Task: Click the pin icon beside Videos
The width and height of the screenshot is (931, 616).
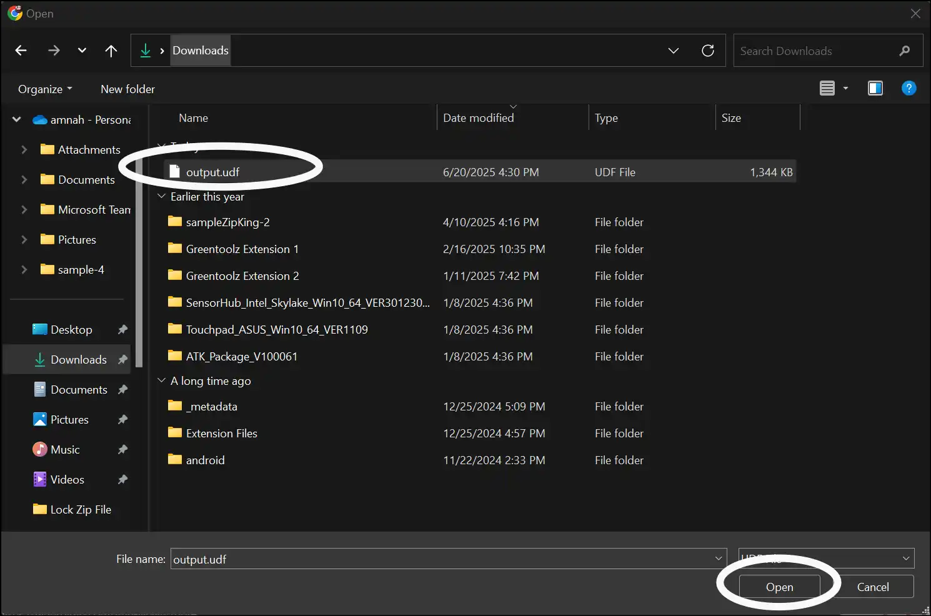Action: click(122, 479)
